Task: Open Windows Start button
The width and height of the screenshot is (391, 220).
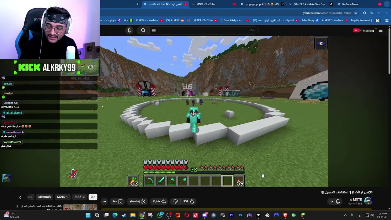Action: pyautogui.click(x=88, y=215)
